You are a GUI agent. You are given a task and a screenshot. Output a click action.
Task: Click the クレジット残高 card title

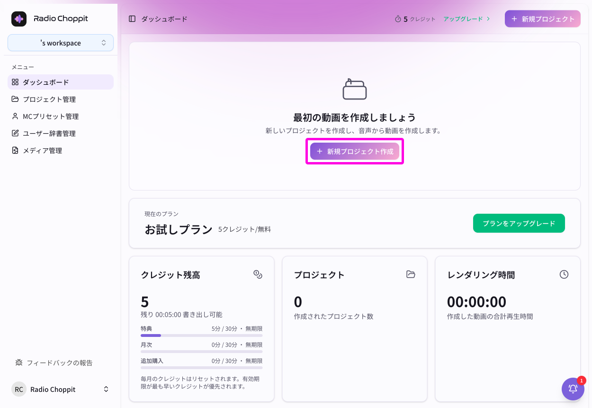point(170,275)
